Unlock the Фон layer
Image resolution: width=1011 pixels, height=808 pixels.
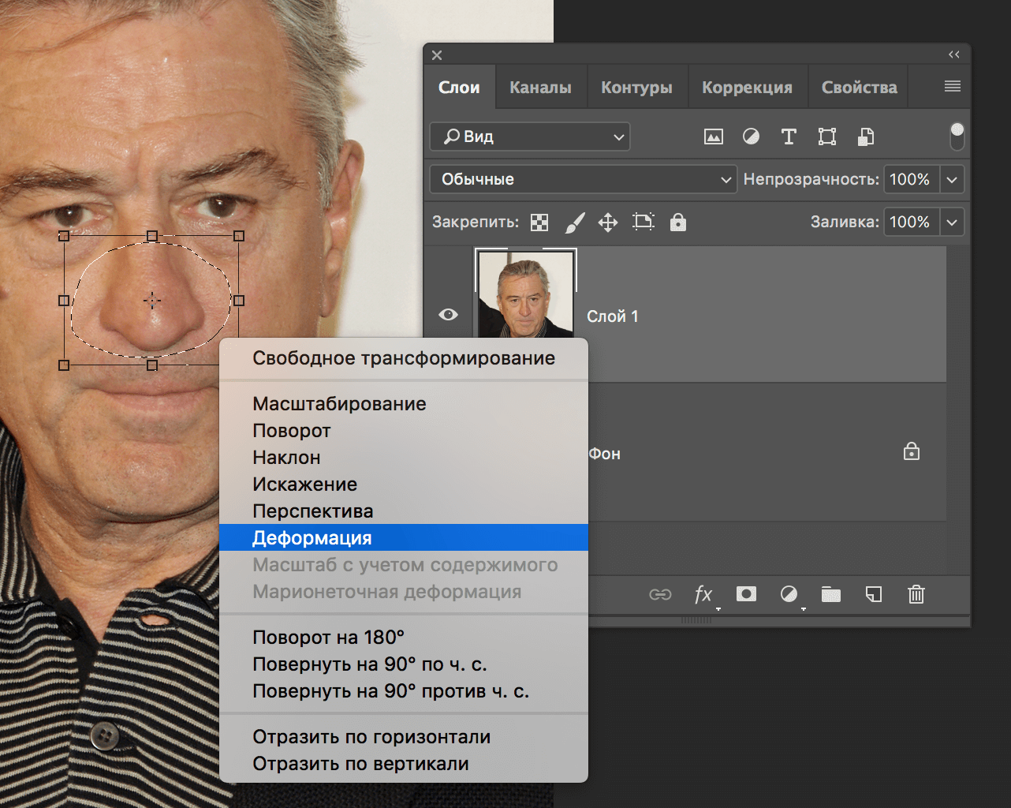pos(911,451)
